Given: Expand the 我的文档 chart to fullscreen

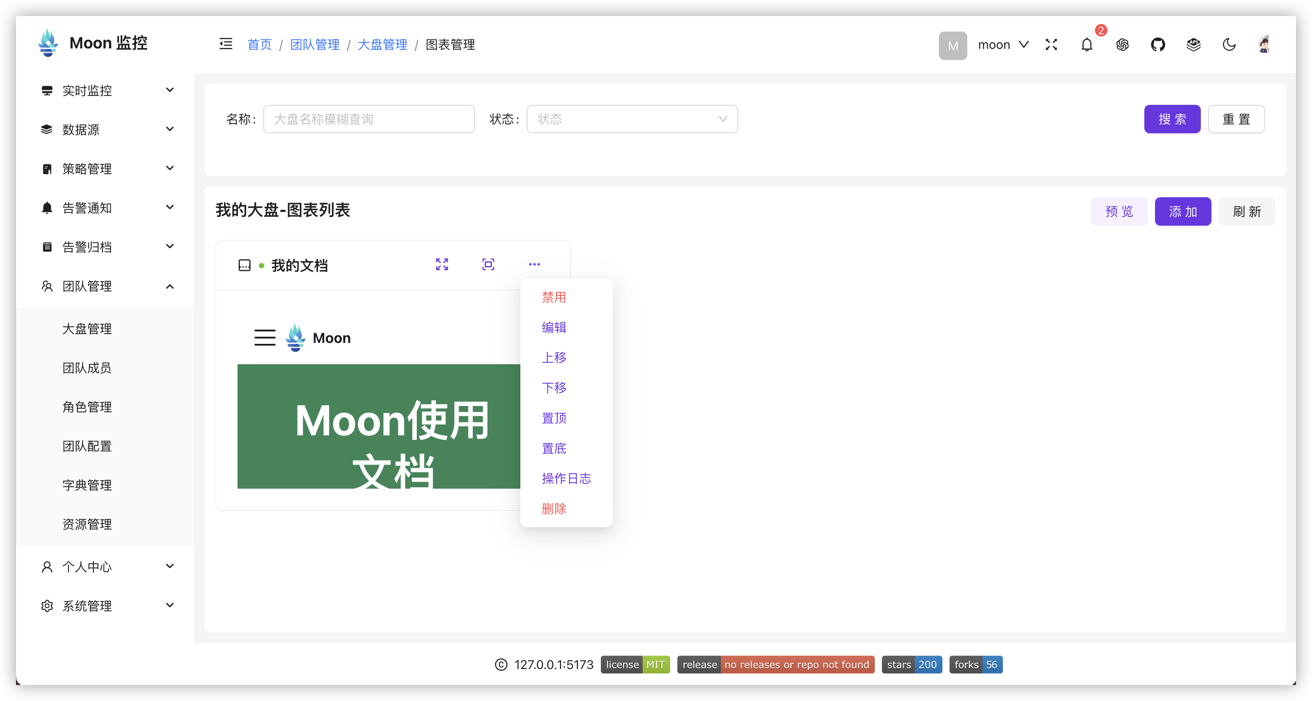Looking at the screenshot, I should click(442, 264).
